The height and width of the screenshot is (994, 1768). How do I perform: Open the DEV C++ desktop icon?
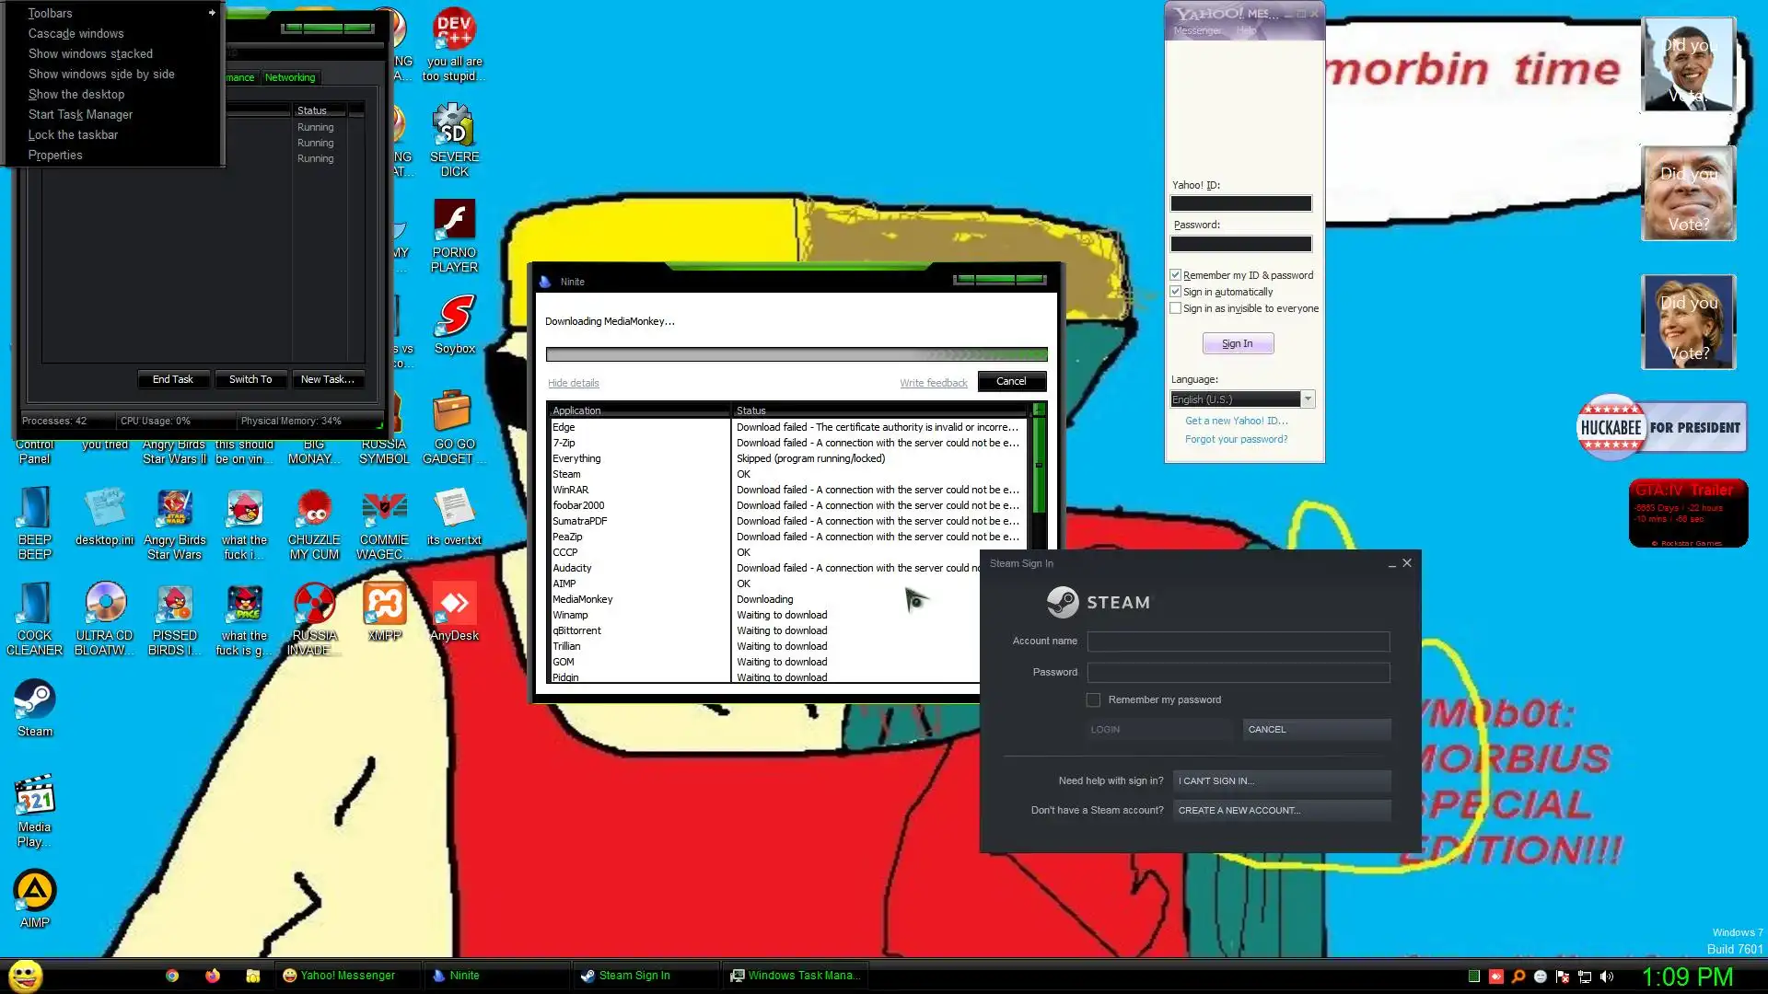tap(454, 30)
